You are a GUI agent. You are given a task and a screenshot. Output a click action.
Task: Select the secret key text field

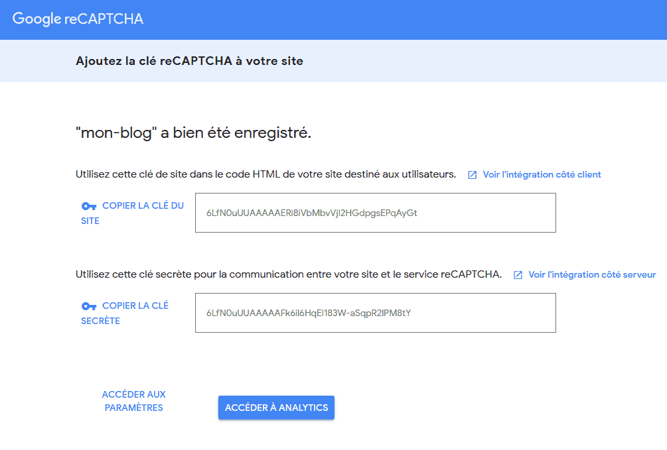coord(376,313)
